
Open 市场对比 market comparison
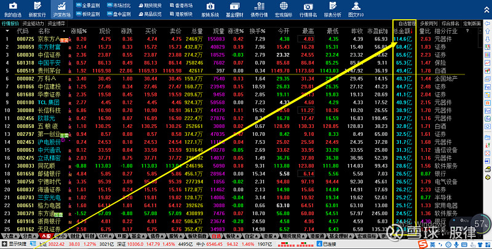pos(119,6)
